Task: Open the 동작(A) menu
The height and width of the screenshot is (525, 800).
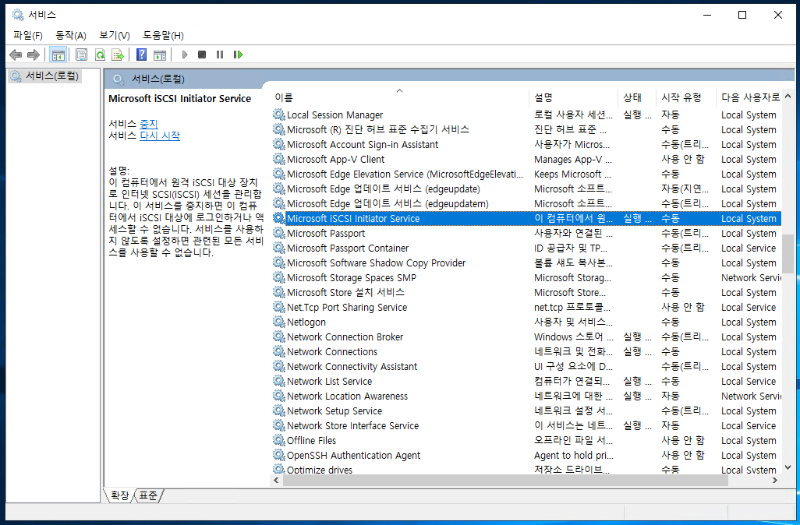Action: click(x=71, y=35)
